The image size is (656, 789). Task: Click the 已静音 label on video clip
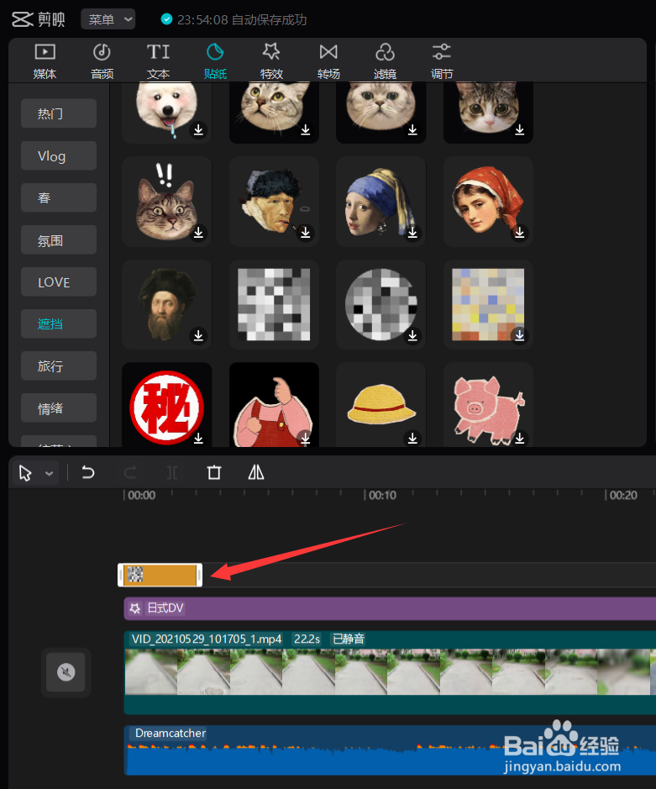[348, 639]
